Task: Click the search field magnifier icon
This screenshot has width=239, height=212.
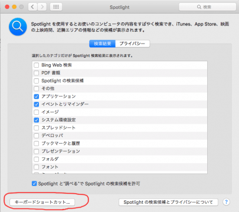Action: coord(199,7)
